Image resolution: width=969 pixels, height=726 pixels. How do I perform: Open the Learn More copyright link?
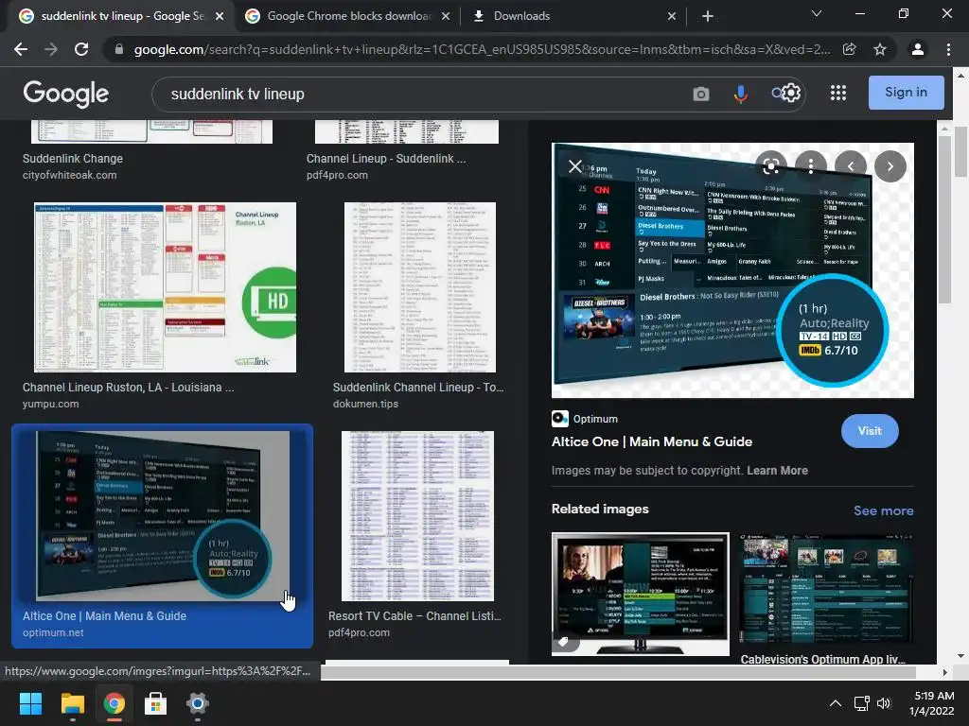click(777, 471)
